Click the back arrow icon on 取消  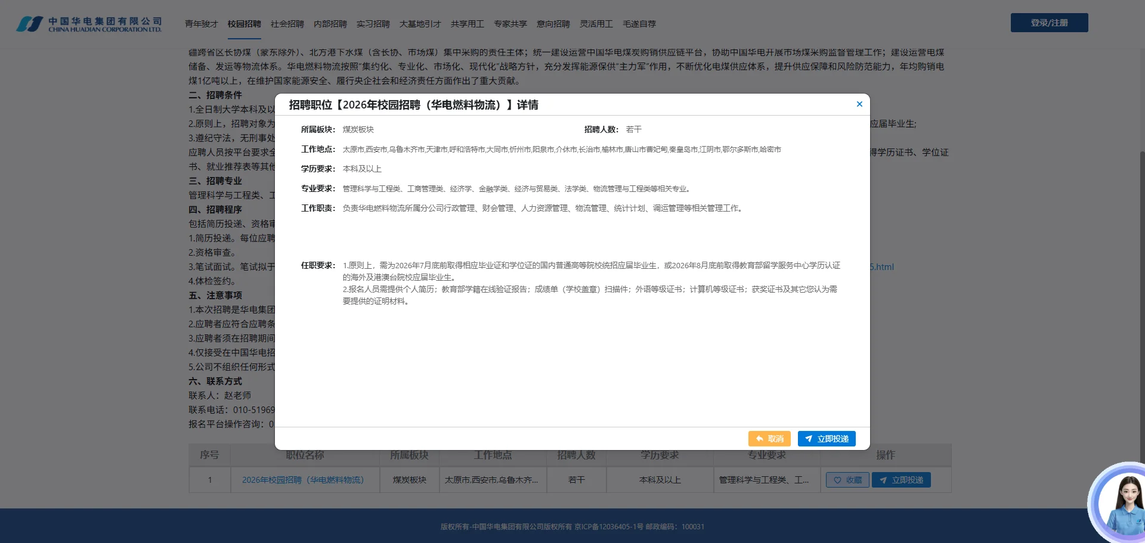759,439
